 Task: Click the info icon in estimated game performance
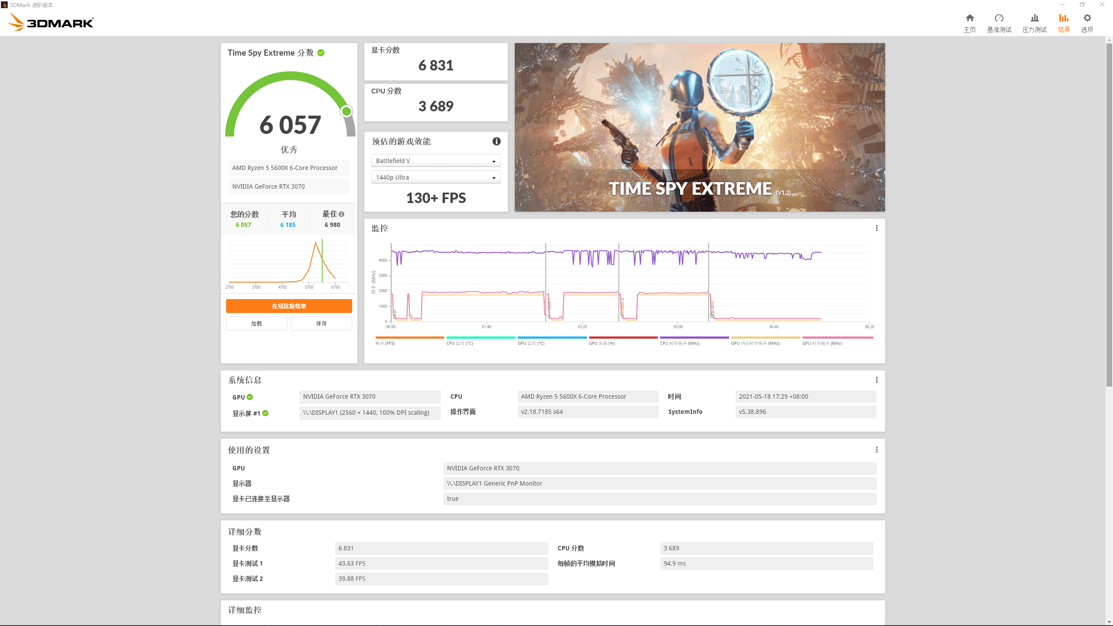496,141
